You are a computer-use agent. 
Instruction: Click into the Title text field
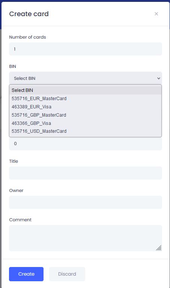point(86,173)
